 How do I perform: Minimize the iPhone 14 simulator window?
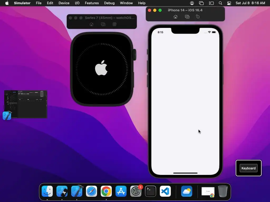coord(155,10)
